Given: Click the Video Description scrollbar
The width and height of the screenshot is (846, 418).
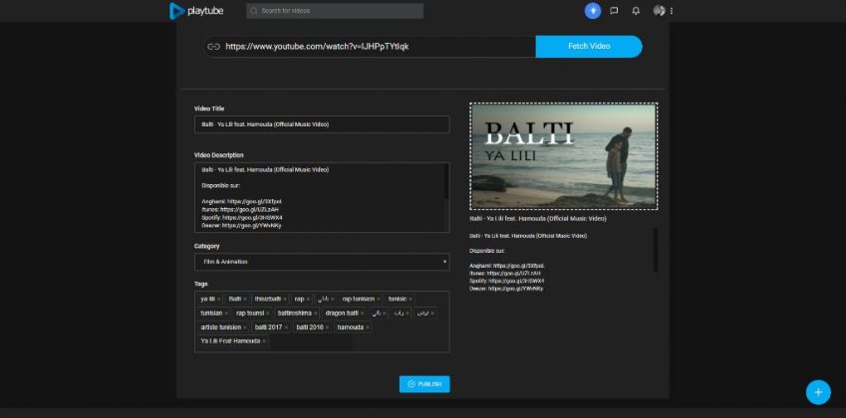Looking at the screenshot, I should 446,181.
